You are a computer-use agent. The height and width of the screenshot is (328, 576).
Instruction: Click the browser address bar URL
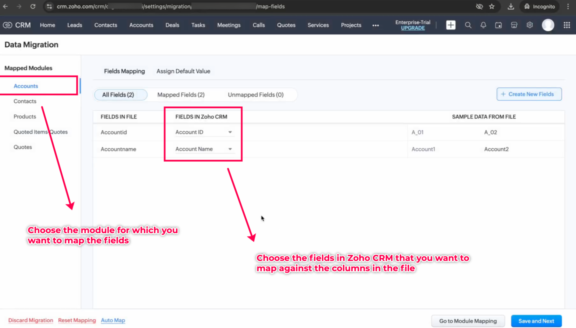pyautogui.click(x=171, y=6)
